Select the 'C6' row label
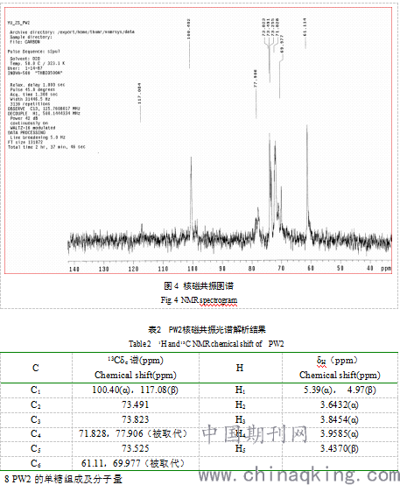Screen dimensions: 400x485 [36, 463]
